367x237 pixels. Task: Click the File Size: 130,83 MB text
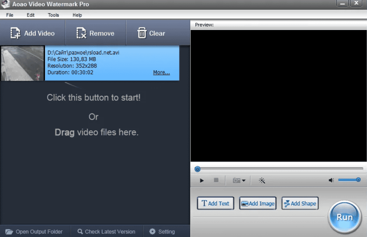point(71,59)
